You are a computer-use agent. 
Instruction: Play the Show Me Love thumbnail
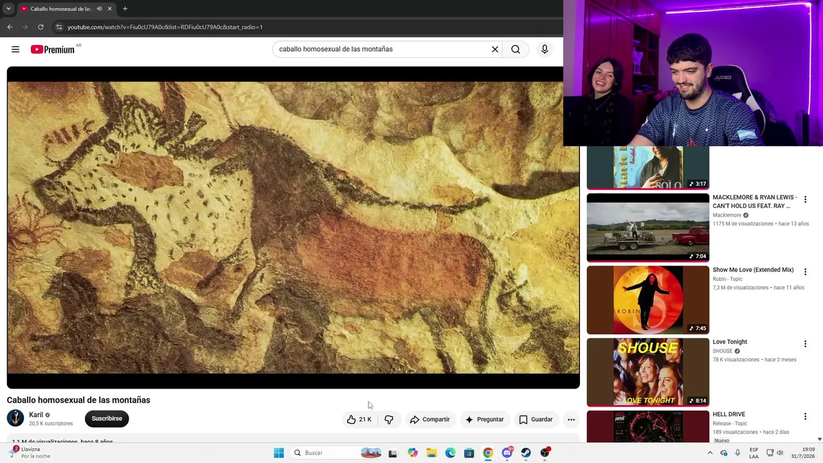coord(647,300)
